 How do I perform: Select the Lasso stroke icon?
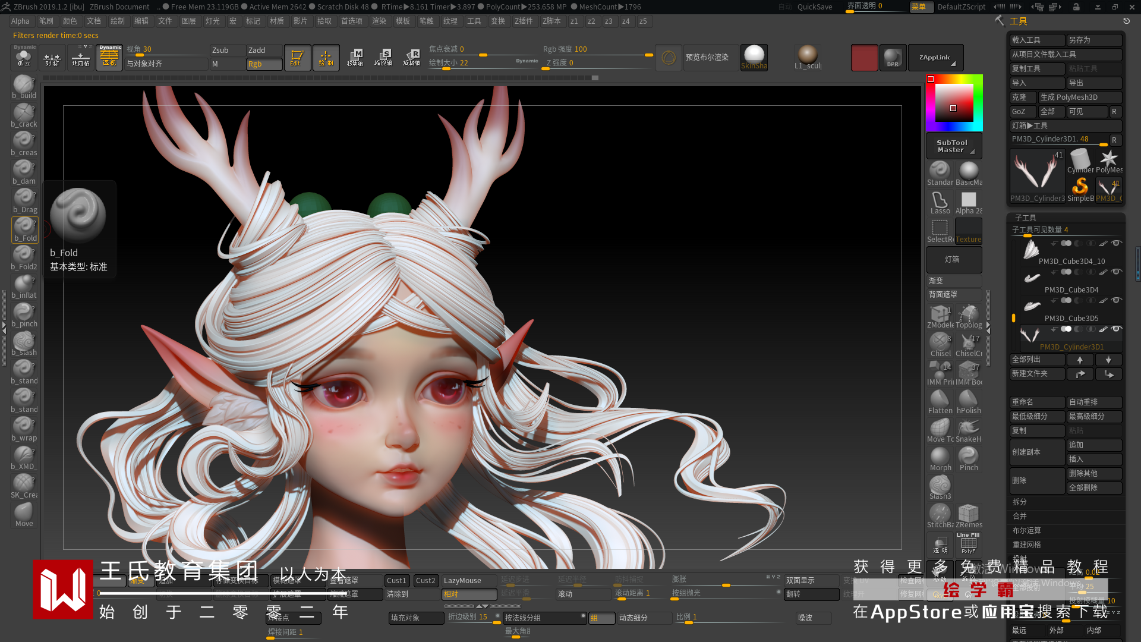pyautogui.click(x=940, y=202)
